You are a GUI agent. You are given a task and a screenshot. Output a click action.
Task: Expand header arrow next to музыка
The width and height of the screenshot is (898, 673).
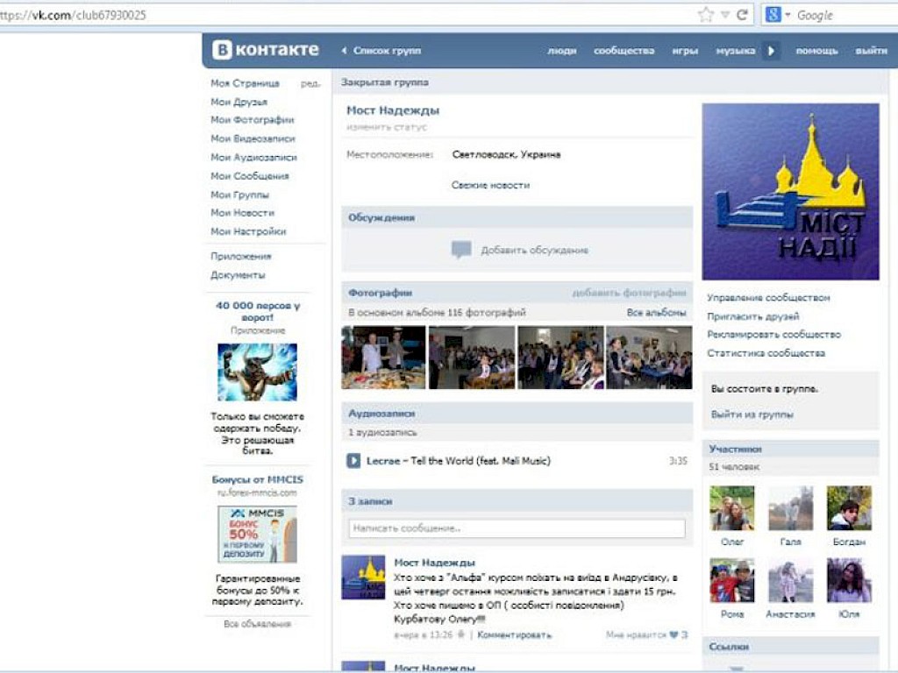pyautogui.click(x=771, y=51)
